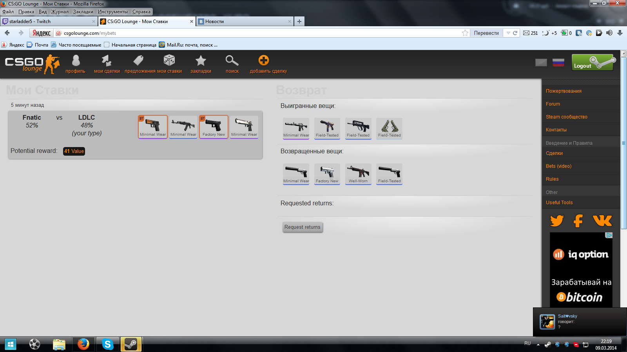Select the Minimal Wear AK-47 bet item
Screen dimensions: 627x352
[x=183, y=127]
